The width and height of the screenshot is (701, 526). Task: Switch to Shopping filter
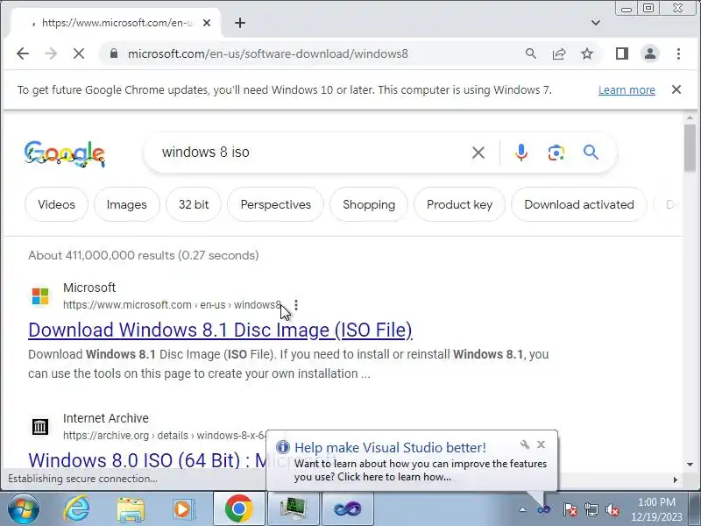pos(369,204)
